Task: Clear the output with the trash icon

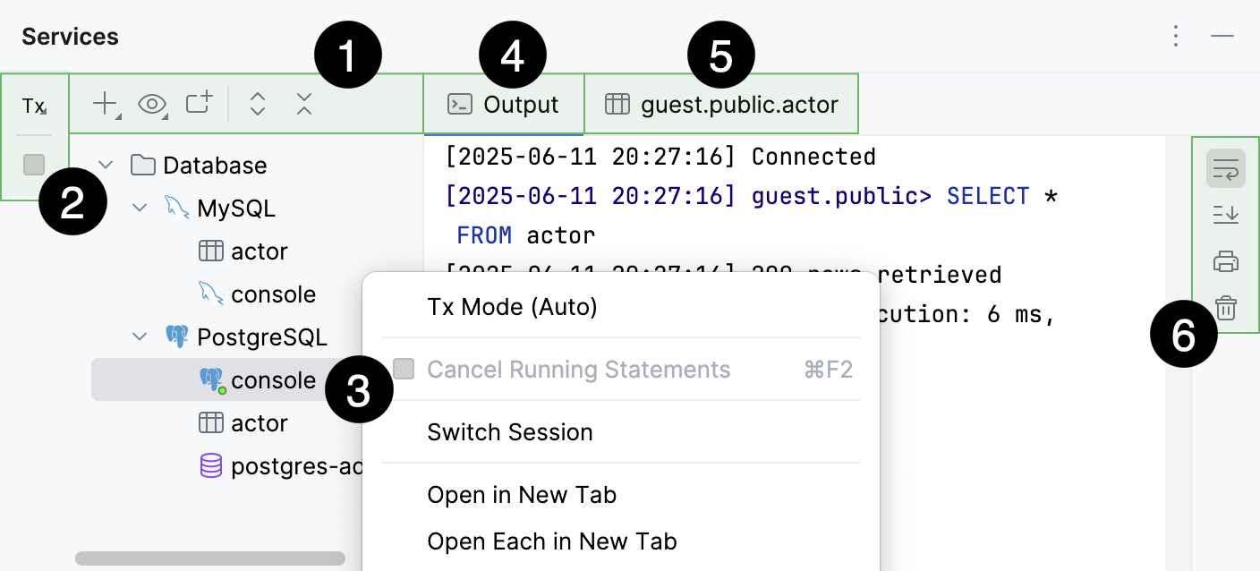Action: click(1225, 308)
